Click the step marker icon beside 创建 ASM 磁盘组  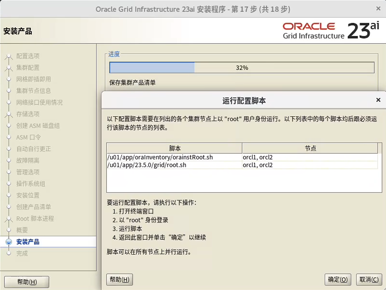pos(9,126)
